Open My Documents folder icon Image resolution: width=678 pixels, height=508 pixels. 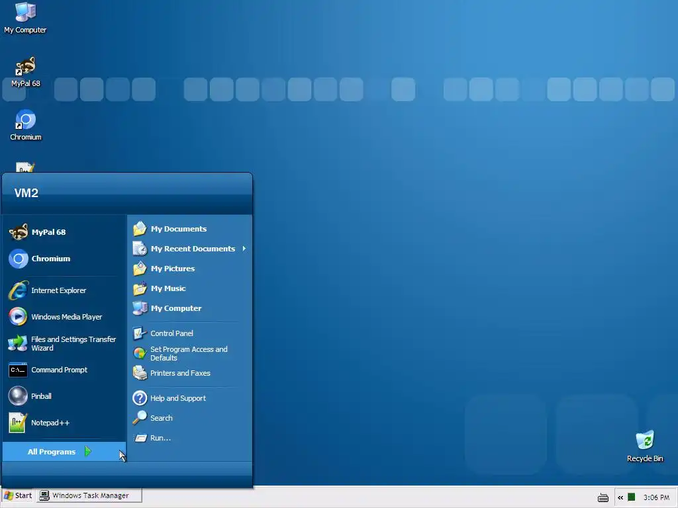140,228
